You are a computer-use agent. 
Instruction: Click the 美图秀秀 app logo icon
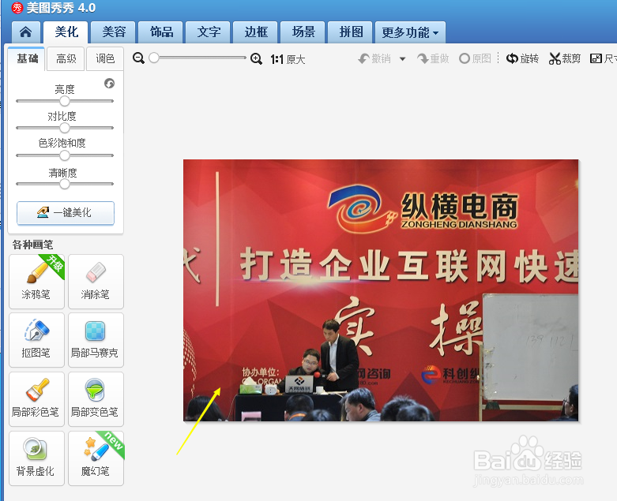pyautogui.click(x=17, y=7)
